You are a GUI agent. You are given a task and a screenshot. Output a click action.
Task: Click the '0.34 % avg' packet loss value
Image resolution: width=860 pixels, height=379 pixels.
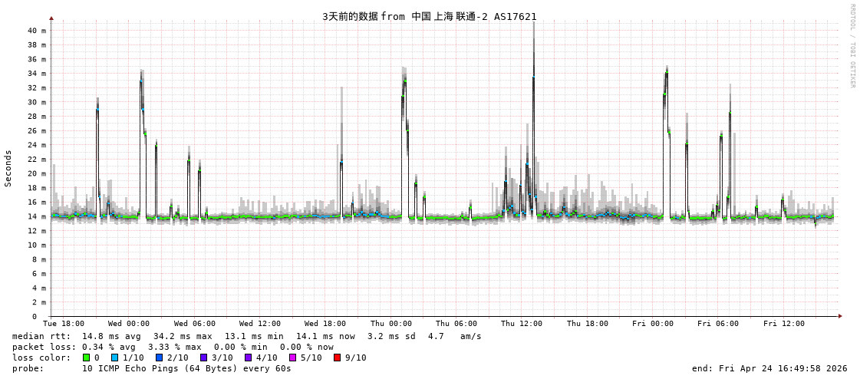(109, 348)
